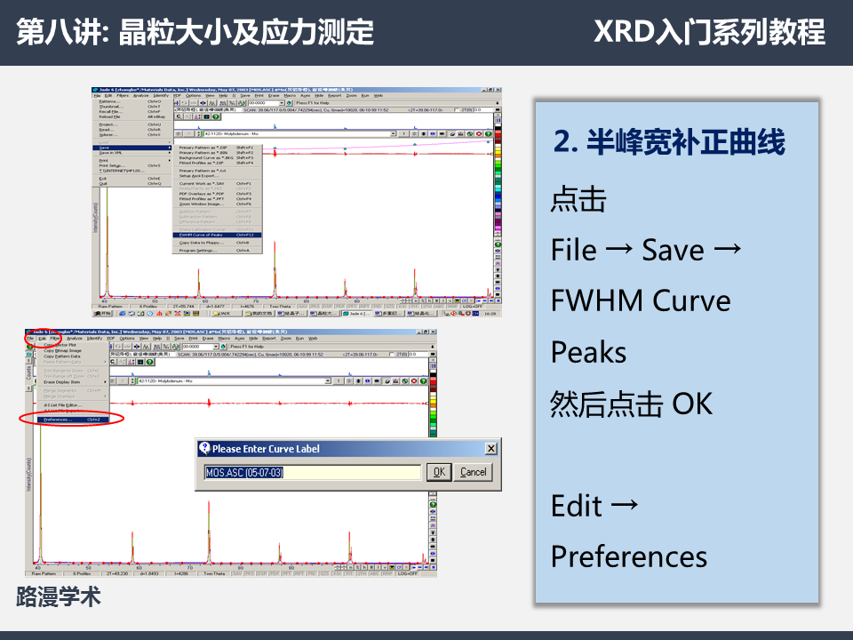Click green help icon on upper PDF bar

click(488, 134)
